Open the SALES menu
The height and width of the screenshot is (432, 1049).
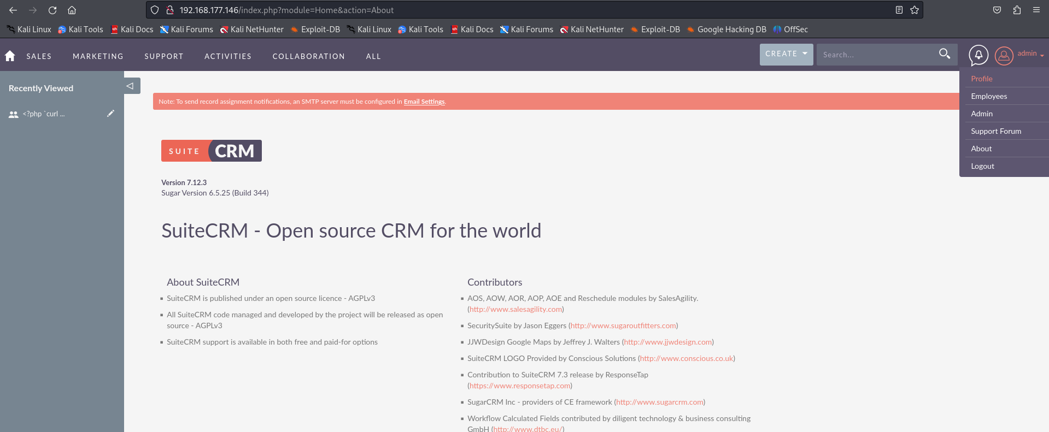point(39,56)
